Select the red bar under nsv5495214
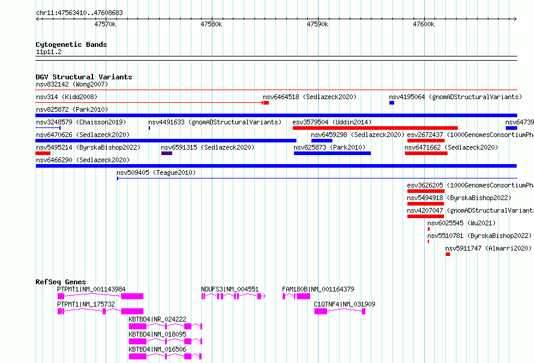Screen dimensions: 534x363 pos(43,153)
